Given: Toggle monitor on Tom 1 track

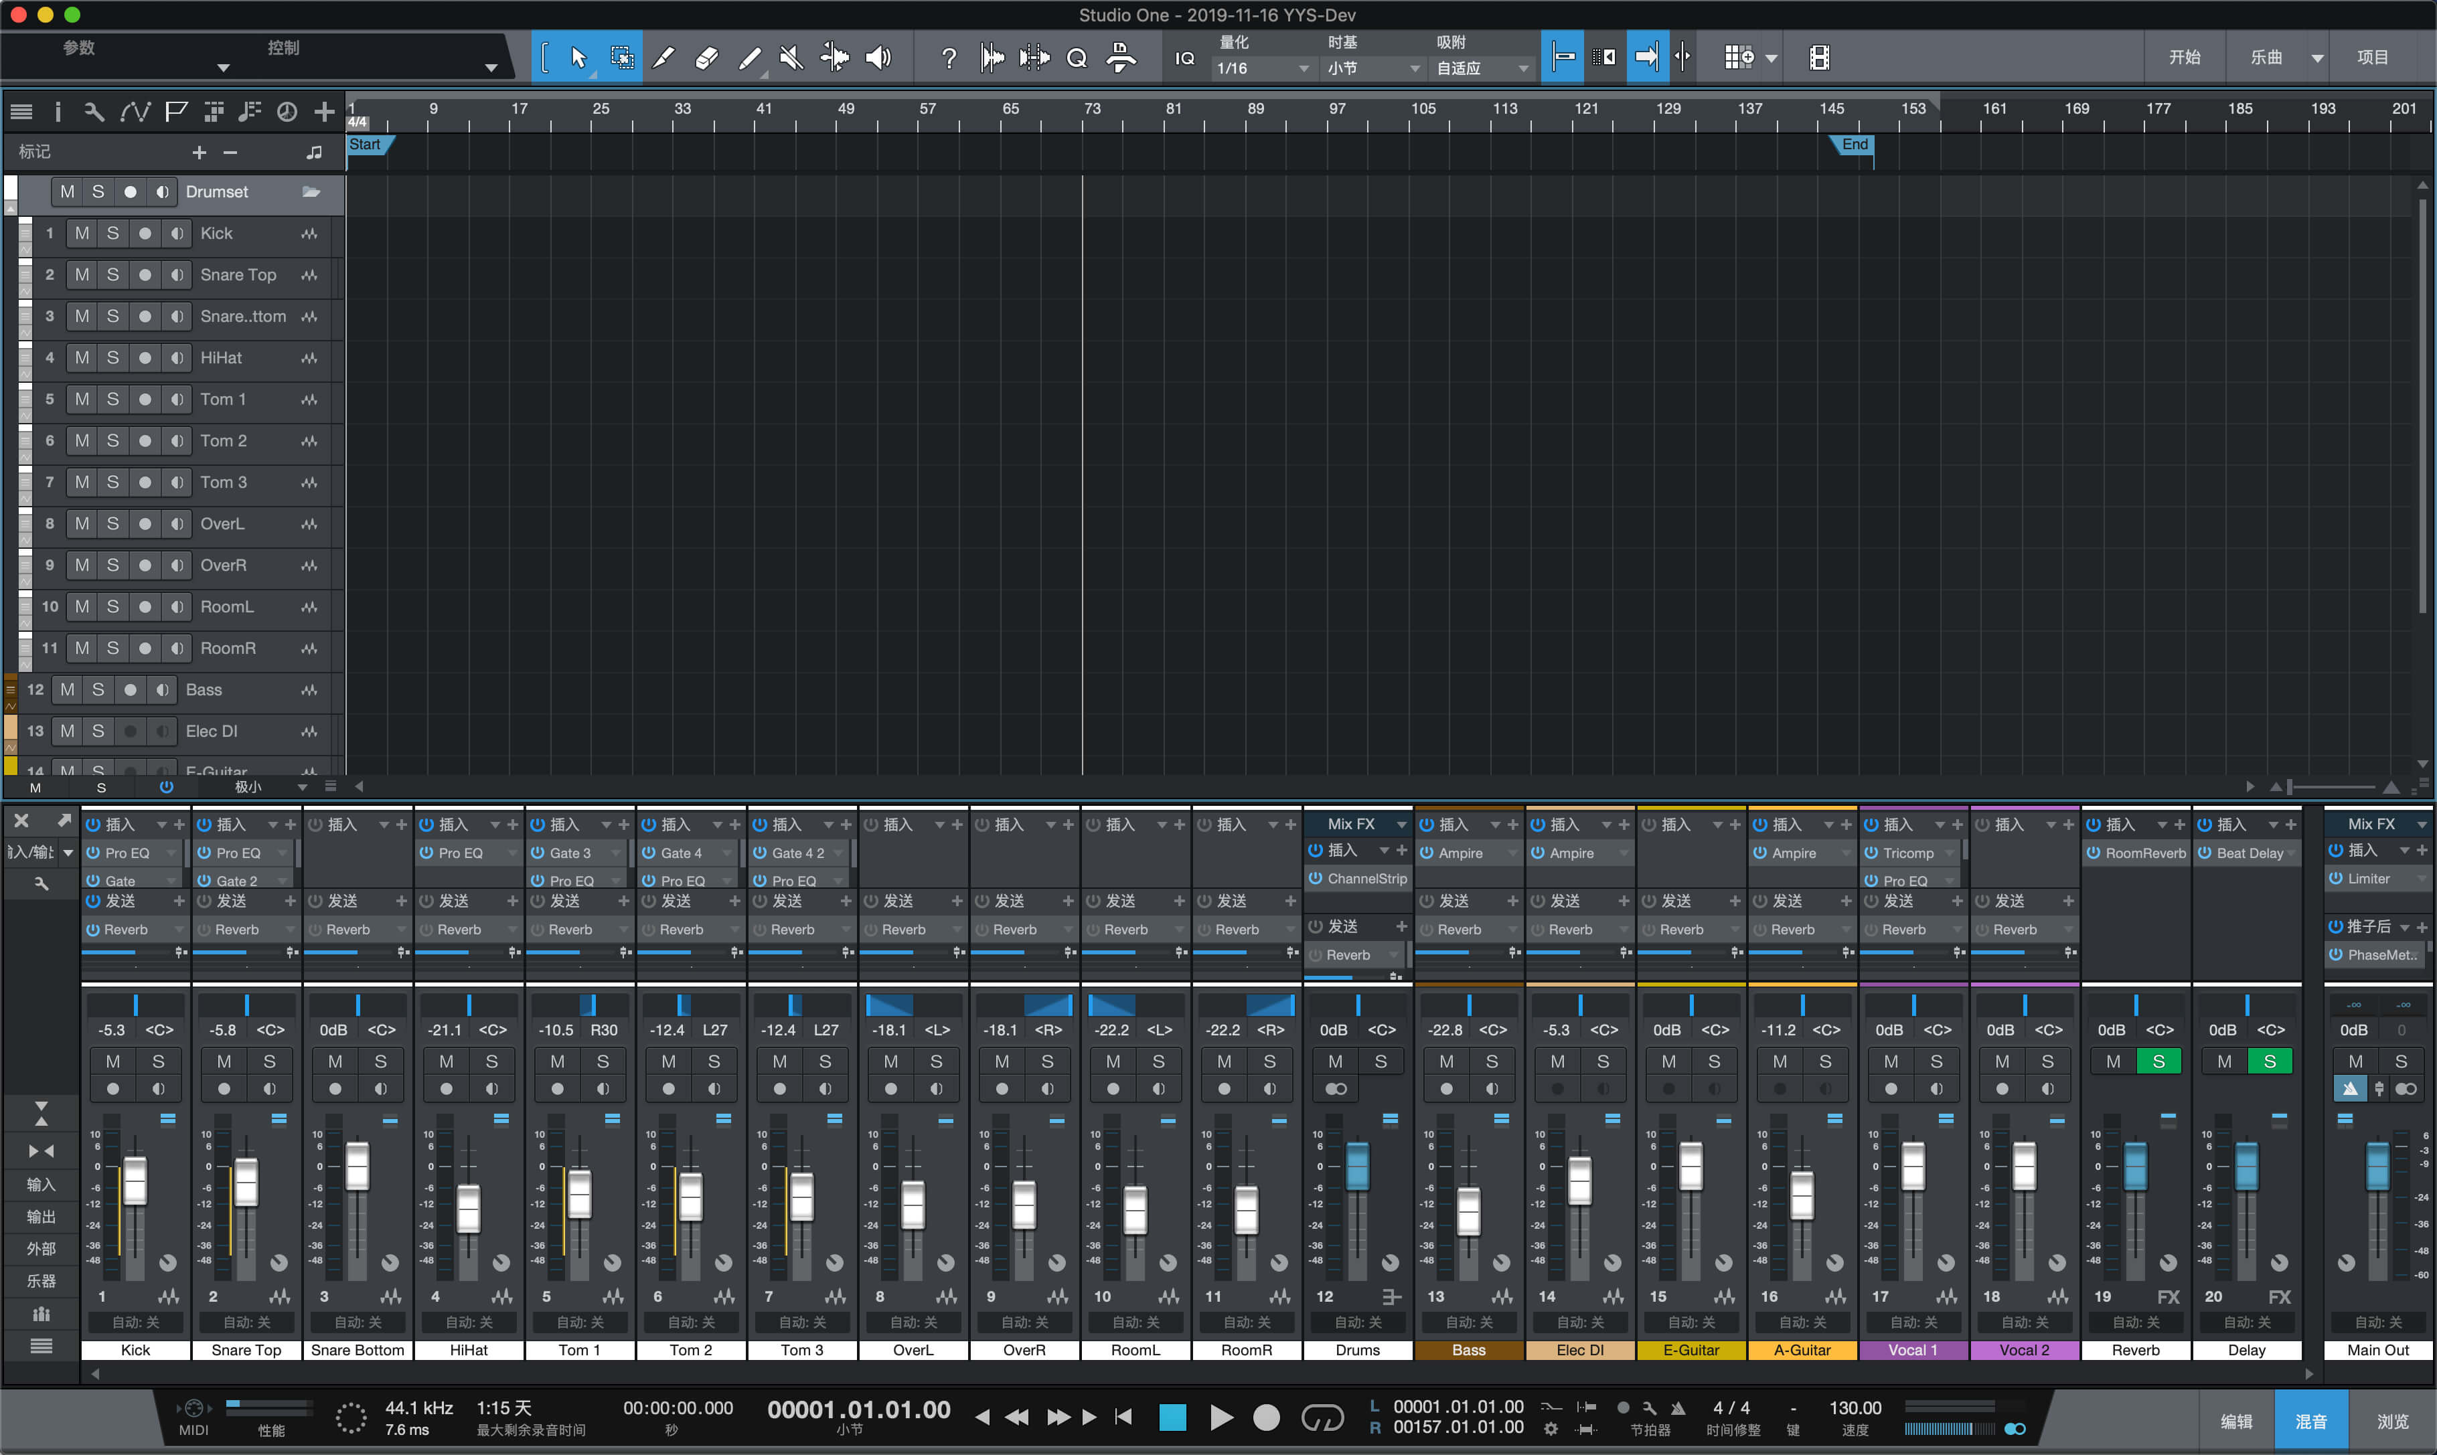Looking at the screenshot, I should tap(177, 399).
